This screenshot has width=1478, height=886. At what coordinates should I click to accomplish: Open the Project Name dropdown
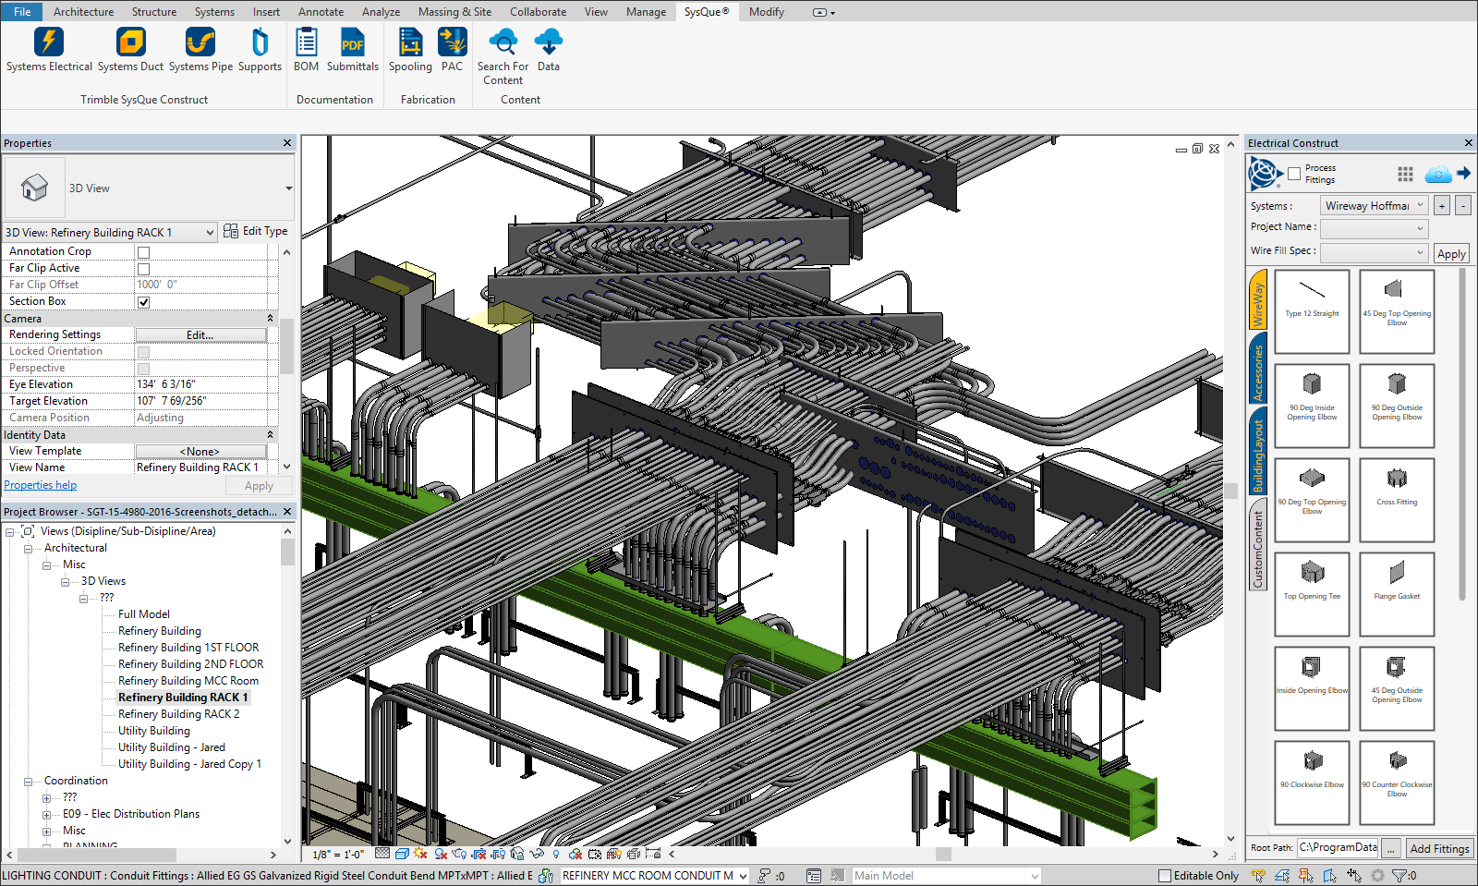(1374, 227)
